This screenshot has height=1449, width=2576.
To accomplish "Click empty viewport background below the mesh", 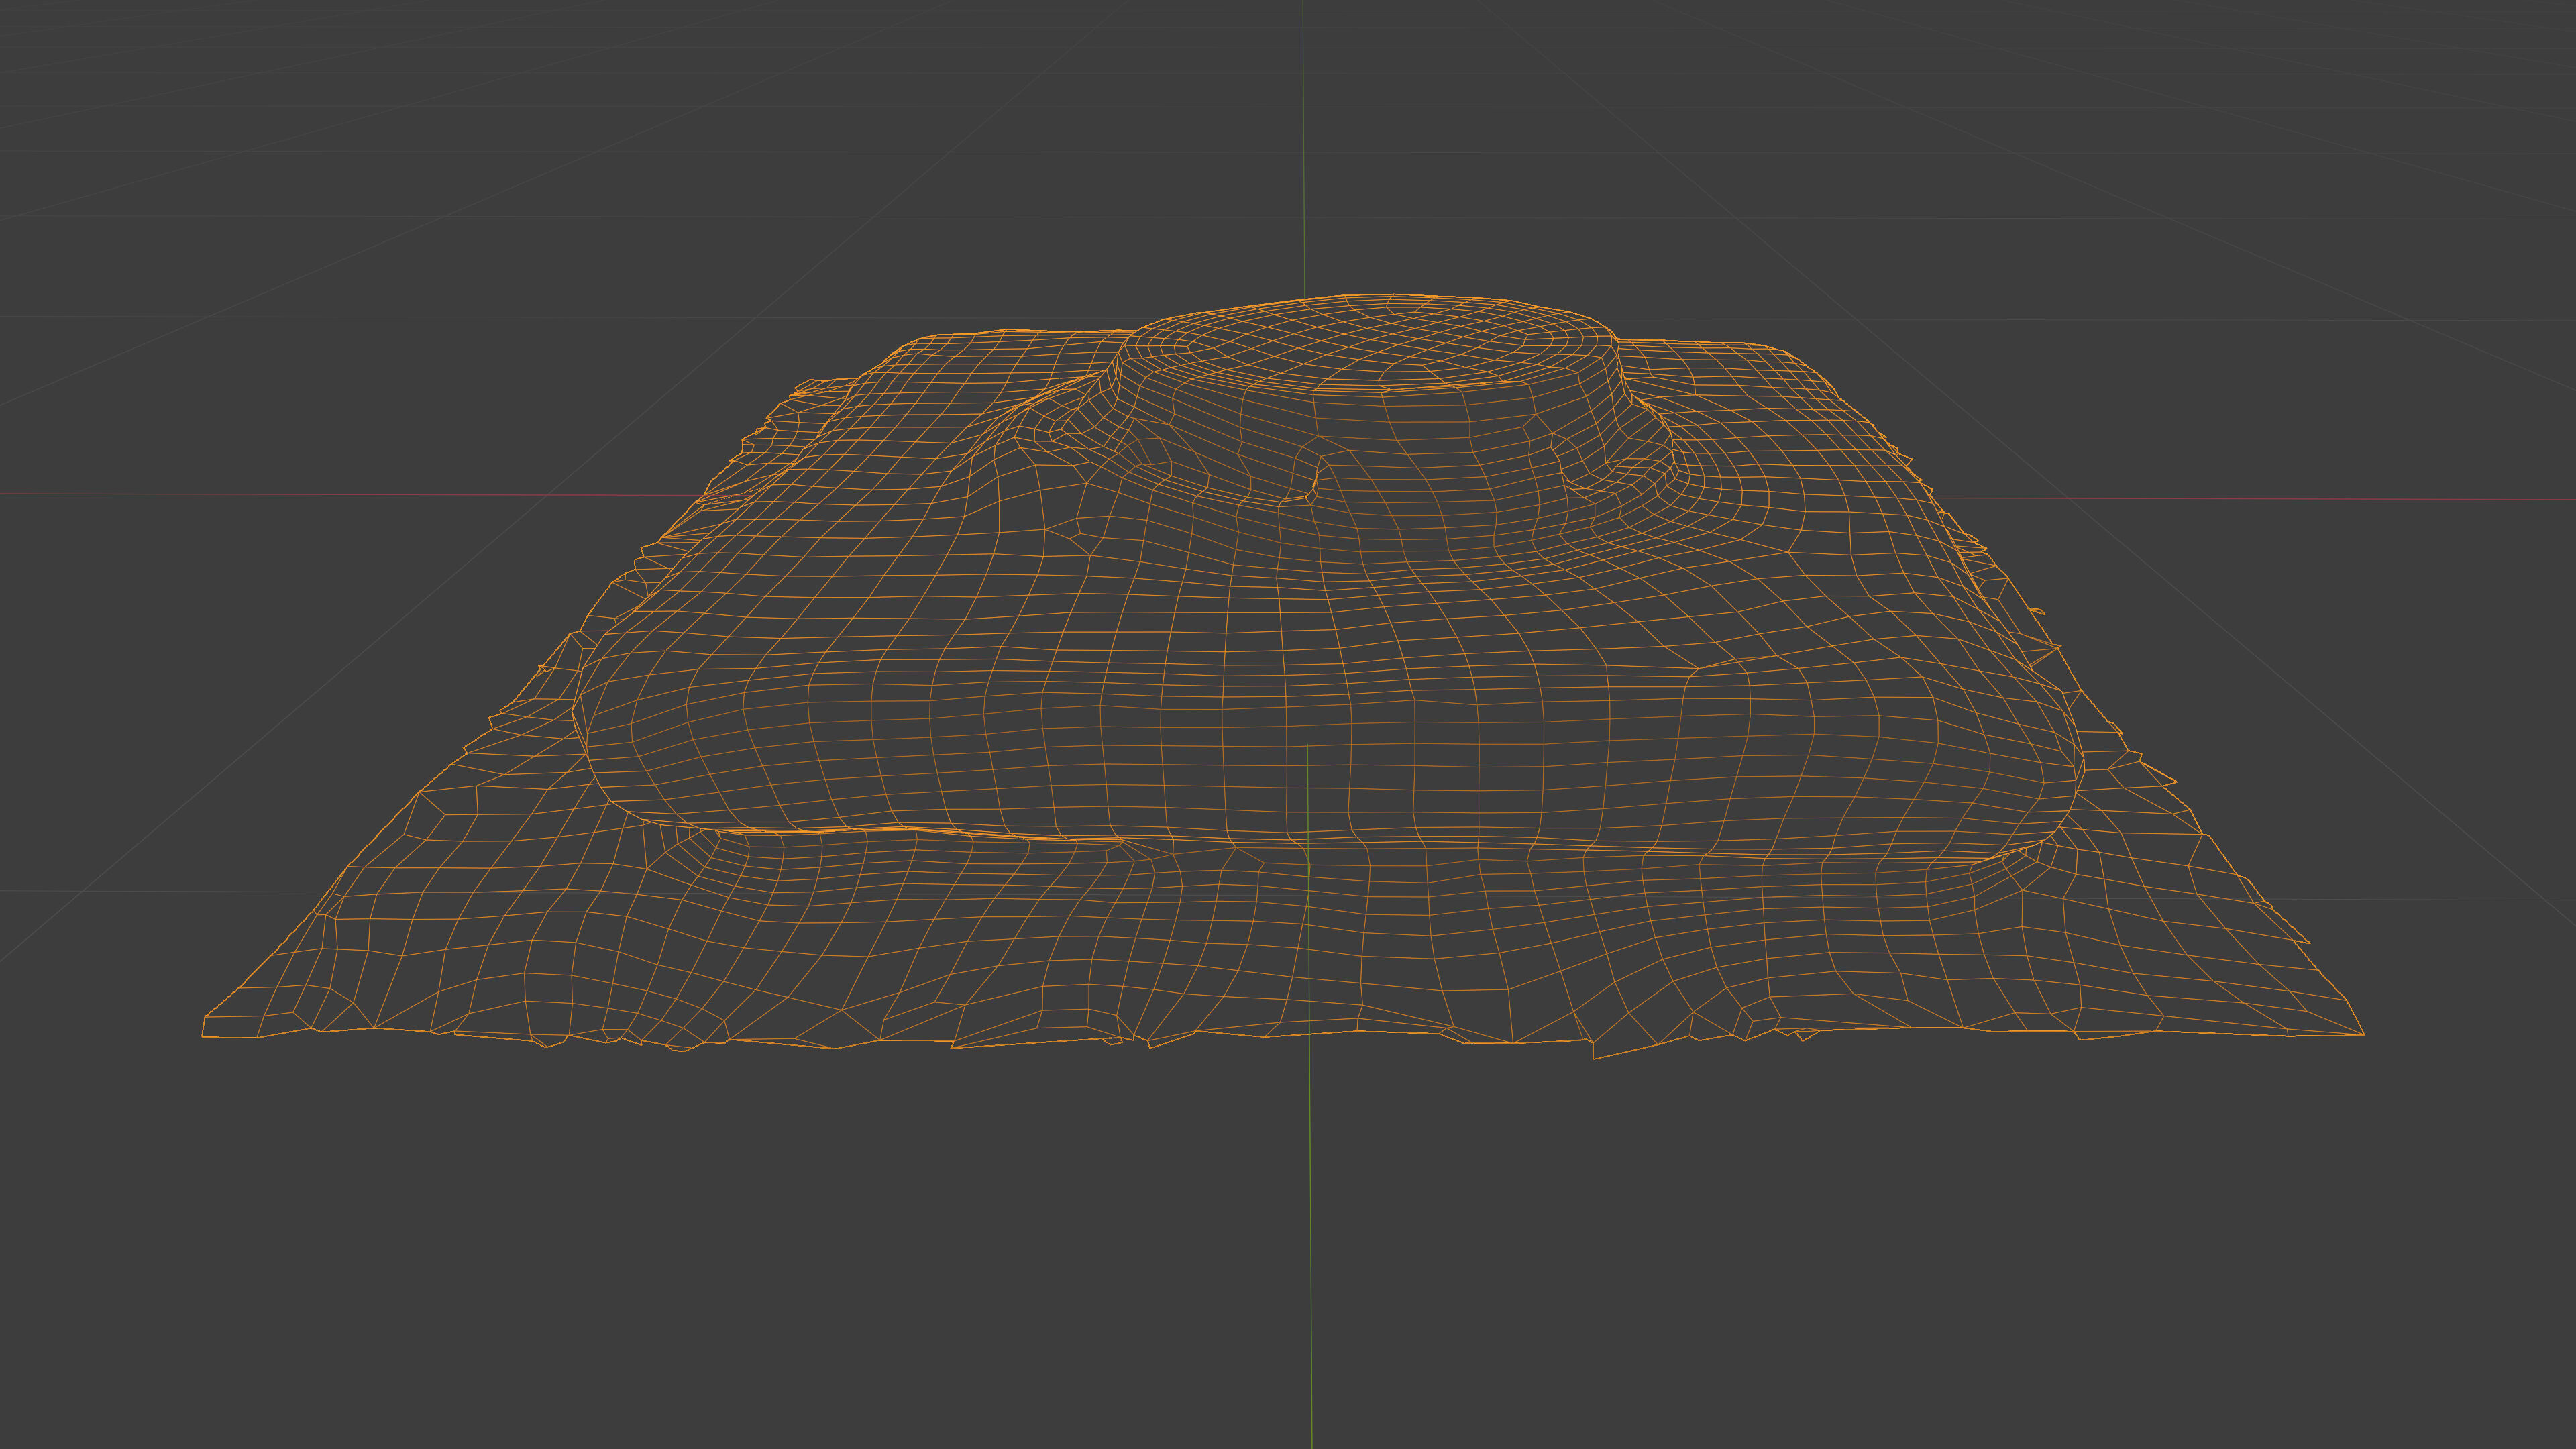I will click(800, 1250).
